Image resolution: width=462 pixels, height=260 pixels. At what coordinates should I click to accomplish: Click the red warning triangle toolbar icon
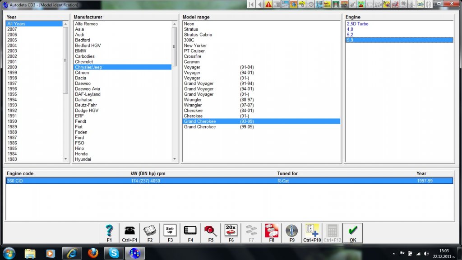click(268, 4)
